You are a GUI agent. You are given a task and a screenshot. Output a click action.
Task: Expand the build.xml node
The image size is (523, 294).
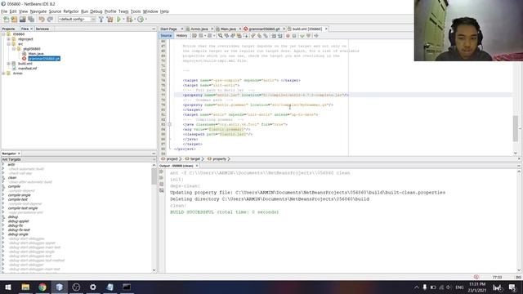click(x=9, y=64)
